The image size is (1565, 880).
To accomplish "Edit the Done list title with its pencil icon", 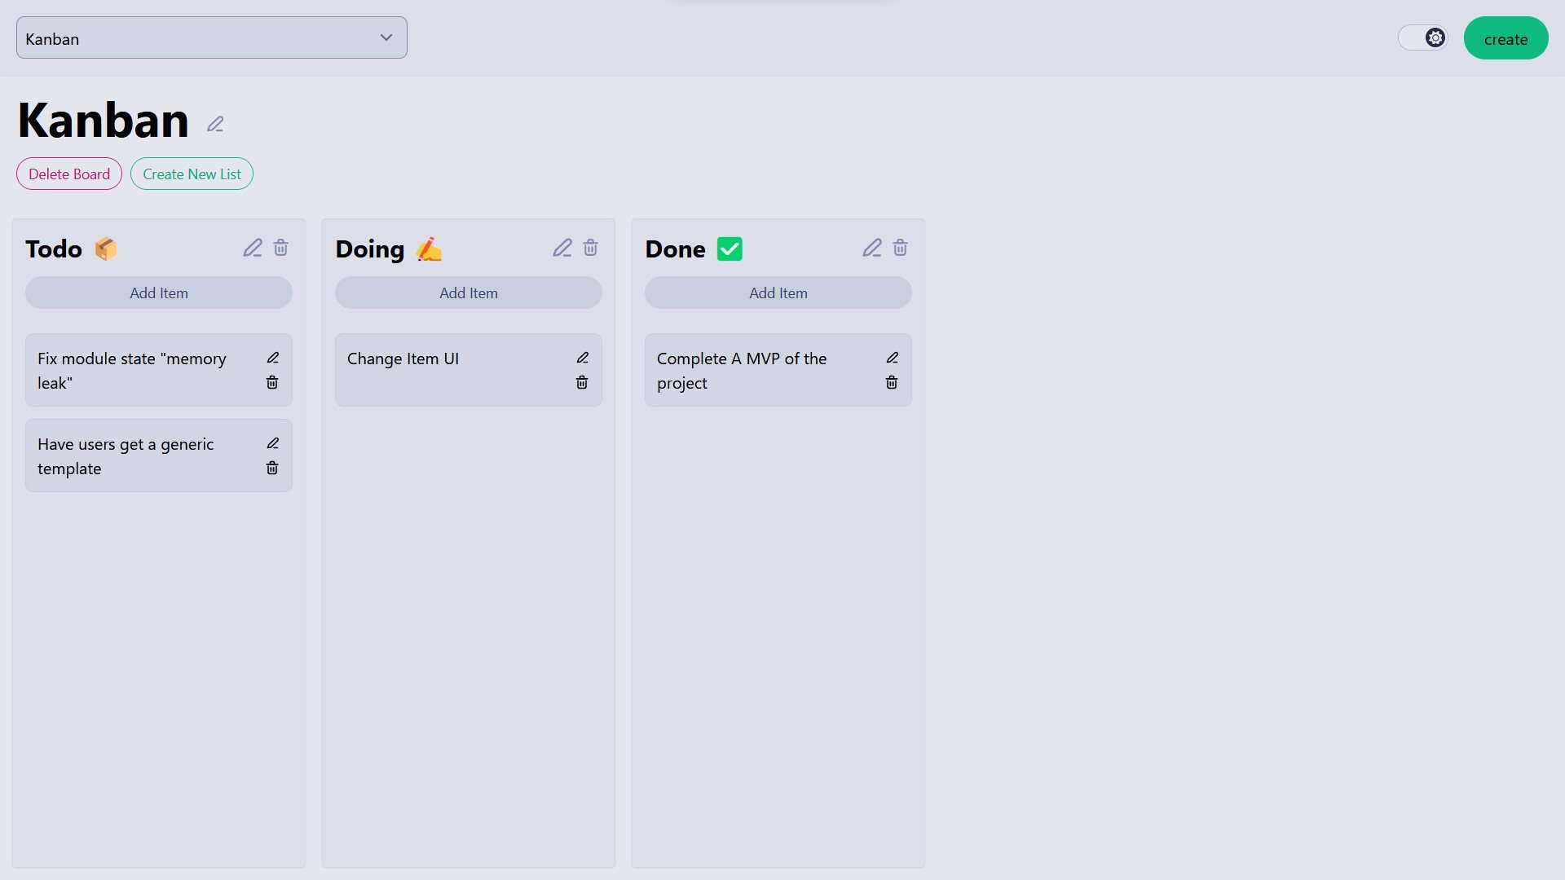I will 871,248.
